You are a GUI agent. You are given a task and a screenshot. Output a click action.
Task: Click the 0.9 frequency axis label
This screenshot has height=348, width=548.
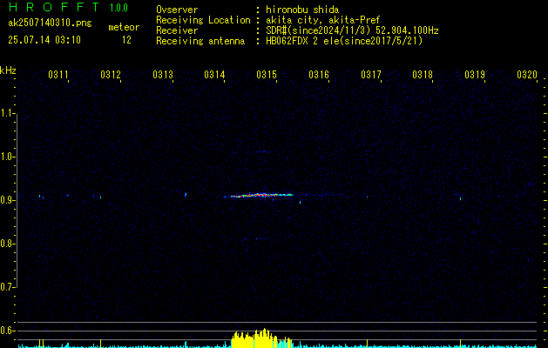[x=8, y=199]
